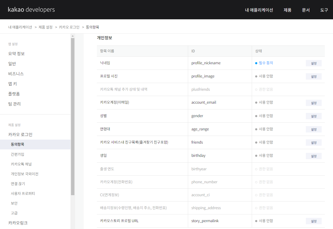Select 카카오톡 채널 submenu in sidebar

pos(21,164)
